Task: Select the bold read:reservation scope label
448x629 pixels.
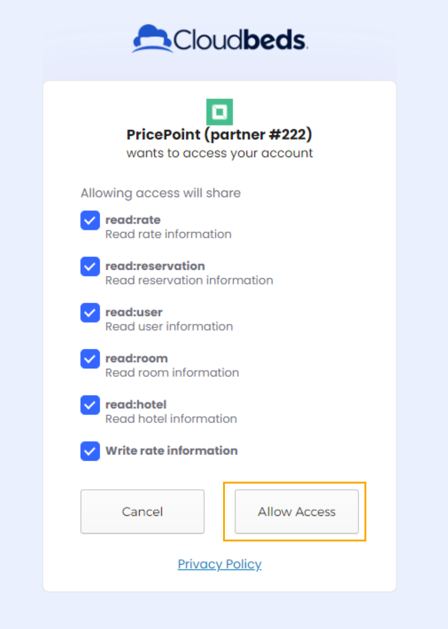Action: (x=155, y=266)
